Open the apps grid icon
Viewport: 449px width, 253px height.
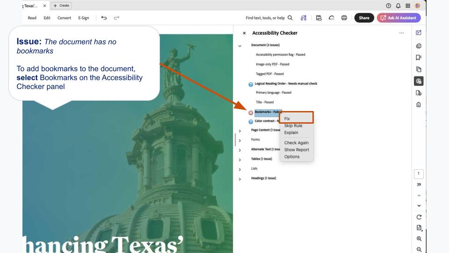[x=408, y=6]
